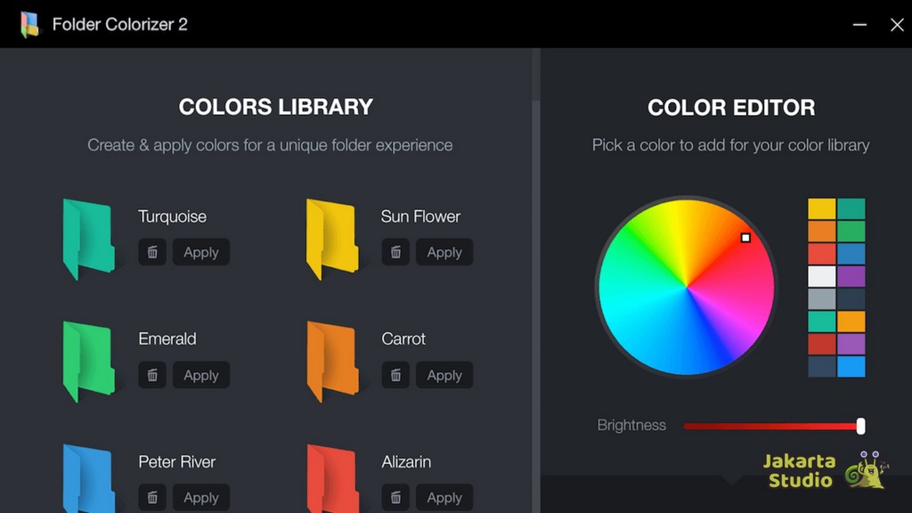Apply the Sun Flower color

(444, 252)
